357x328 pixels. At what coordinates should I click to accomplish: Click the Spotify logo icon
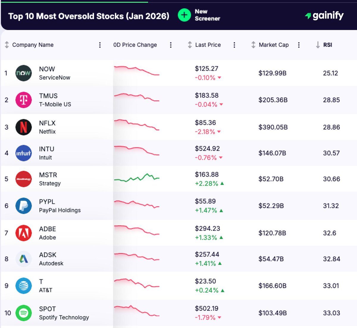pos(24,313)
